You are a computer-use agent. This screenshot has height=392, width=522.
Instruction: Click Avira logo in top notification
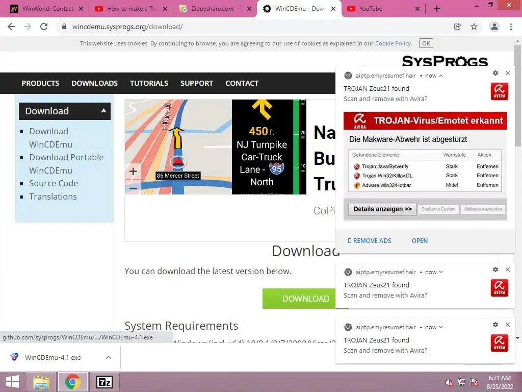coord(500,91)
